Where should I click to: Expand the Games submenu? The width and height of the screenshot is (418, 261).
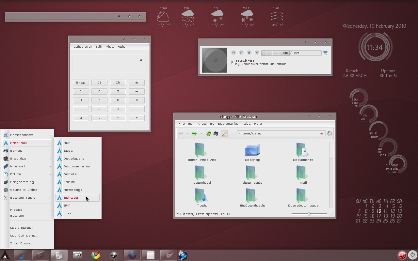click(27, 151)
